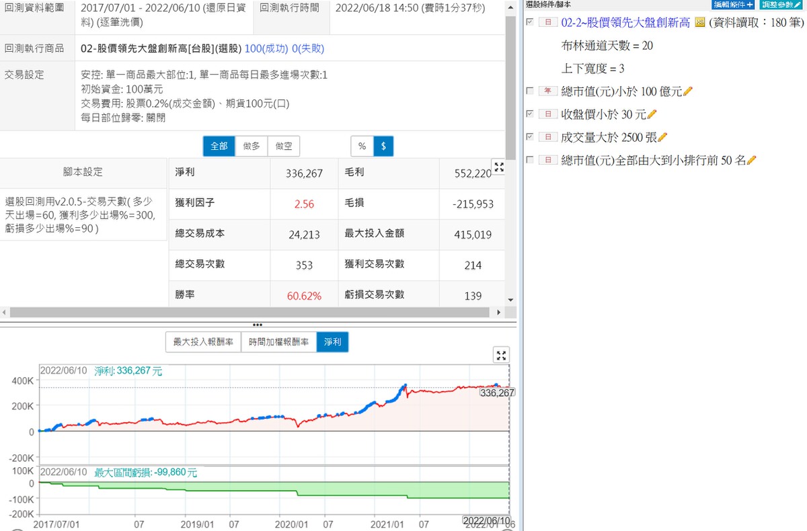The height and width of the screenshot is (531, 807).
Task: Enable the 總市值(元)小於 100 億元 checkbox
Action: (x=530, y=91)
